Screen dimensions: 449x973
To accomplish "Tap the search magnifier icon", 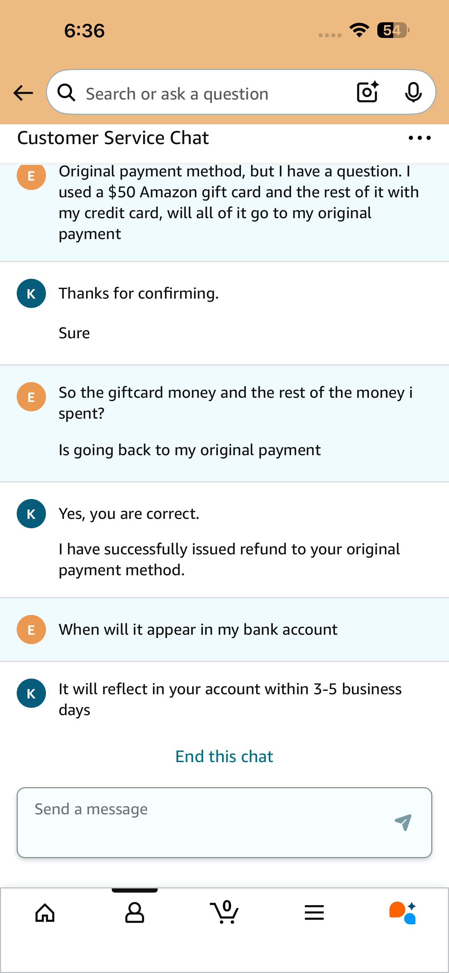I will [x=66, y=93].
